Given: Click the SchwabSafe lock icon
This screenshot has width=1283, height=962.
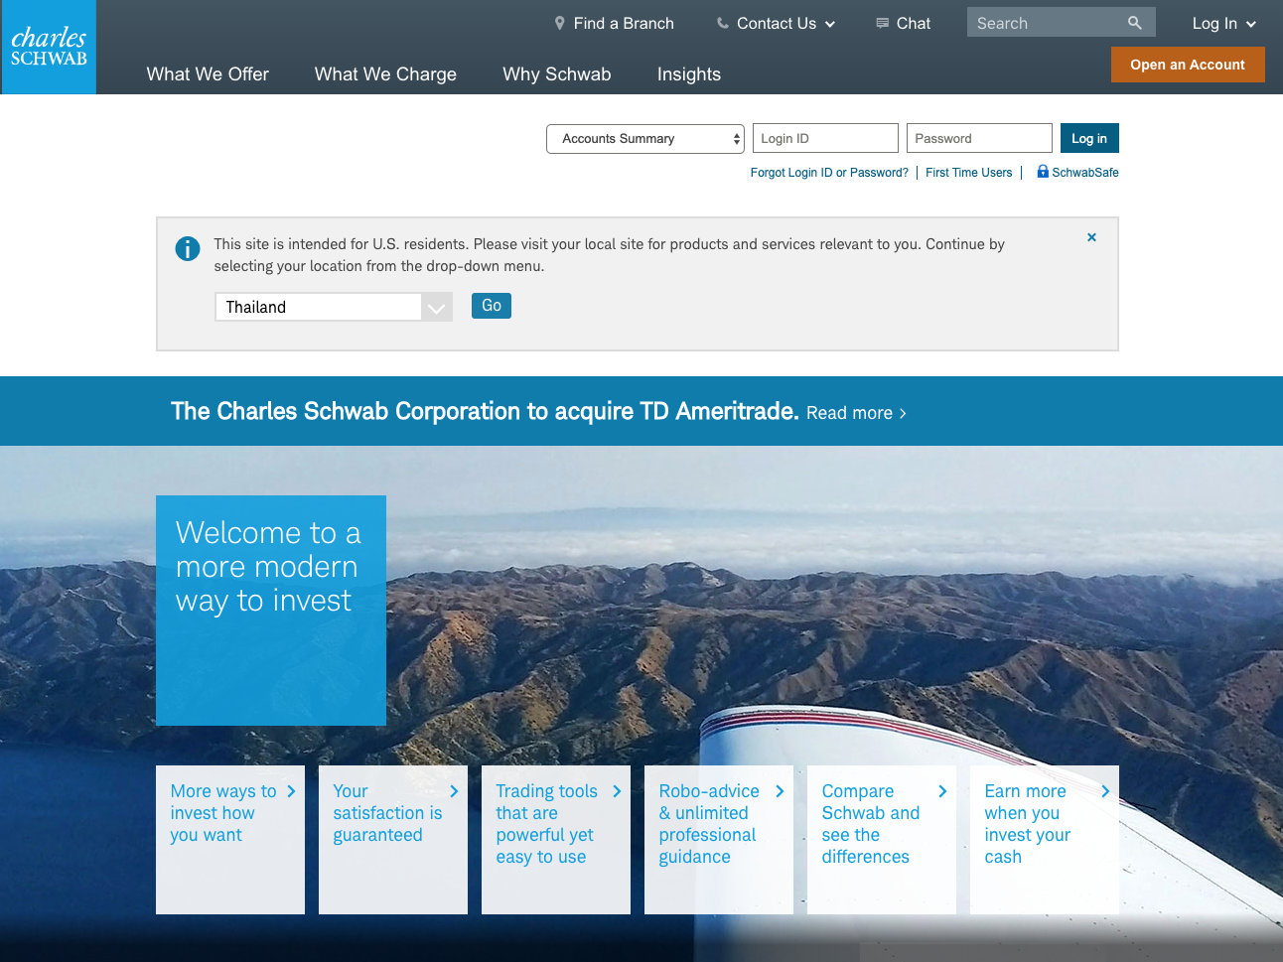Looking at the screenshot, I should (x=1043, y=171).
